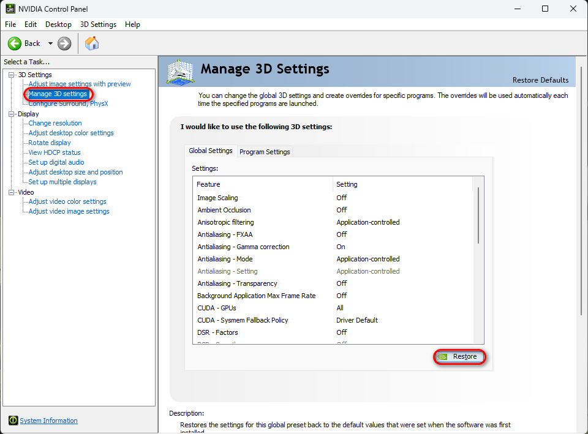This screenshot has height=434, width=588.
Task: Click the green Back arrow icon
Action: [x=15, y=43]
